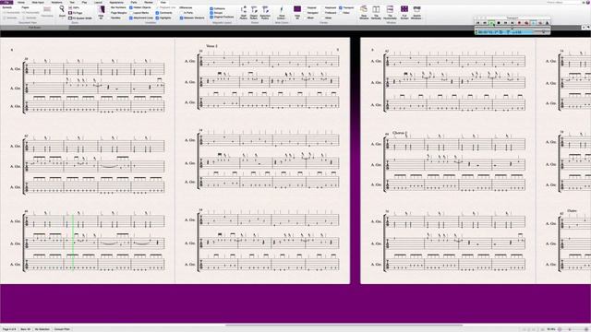Enter Full Screen mode
Screen dimensions: 591x332
[404, 12]
